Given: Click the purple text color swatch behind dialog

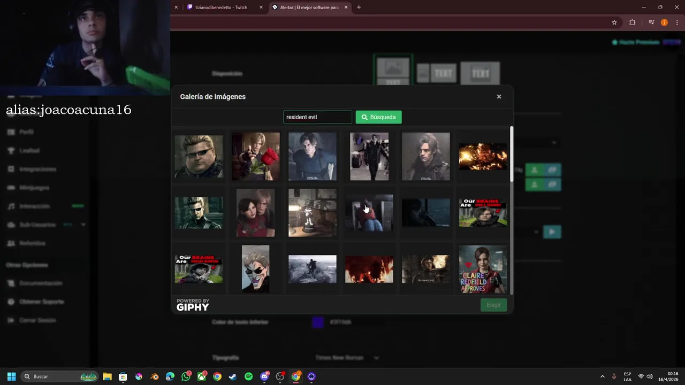Looking at the screenshot, I should [x=318, y=322].
